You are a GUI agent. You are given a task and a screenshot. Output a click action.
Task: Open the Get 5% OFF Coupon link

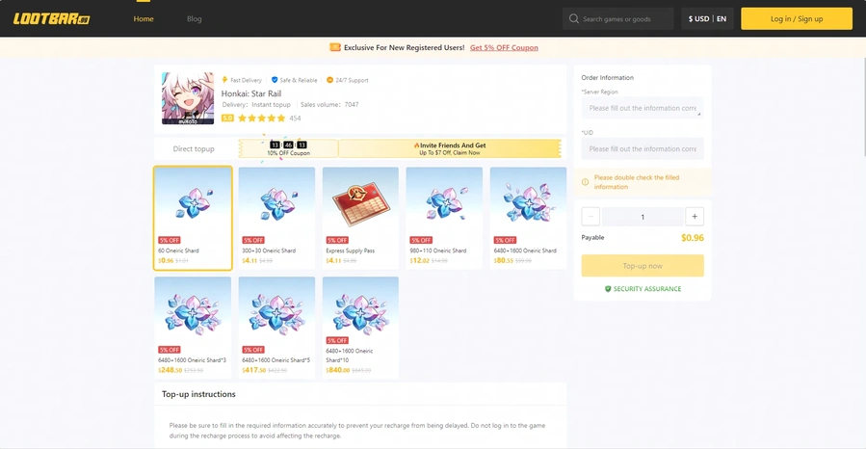click(x=504, y=47)
